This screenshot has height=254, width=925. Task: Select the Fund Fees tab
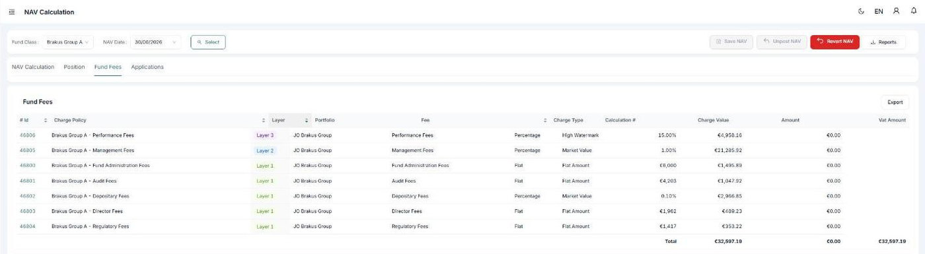click(108, 67)
